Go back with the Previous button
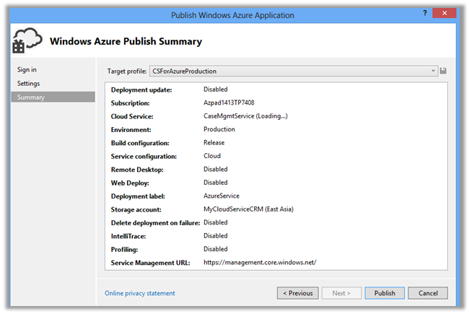The image size is (469, 314). click(298, 293)
